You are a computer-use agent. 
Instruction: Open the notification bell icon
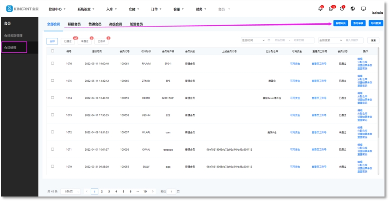point(320,9)
